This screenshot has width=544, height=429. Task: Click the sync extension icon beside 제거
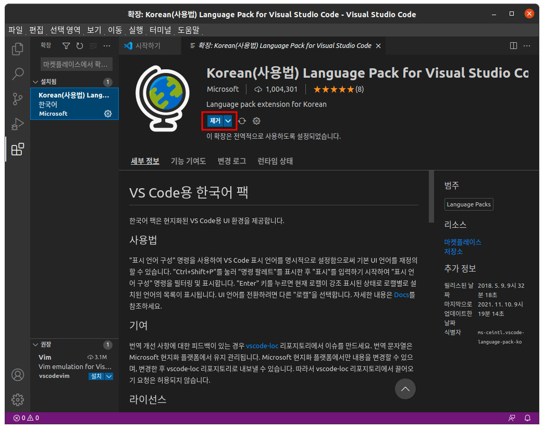coord(242,121)
